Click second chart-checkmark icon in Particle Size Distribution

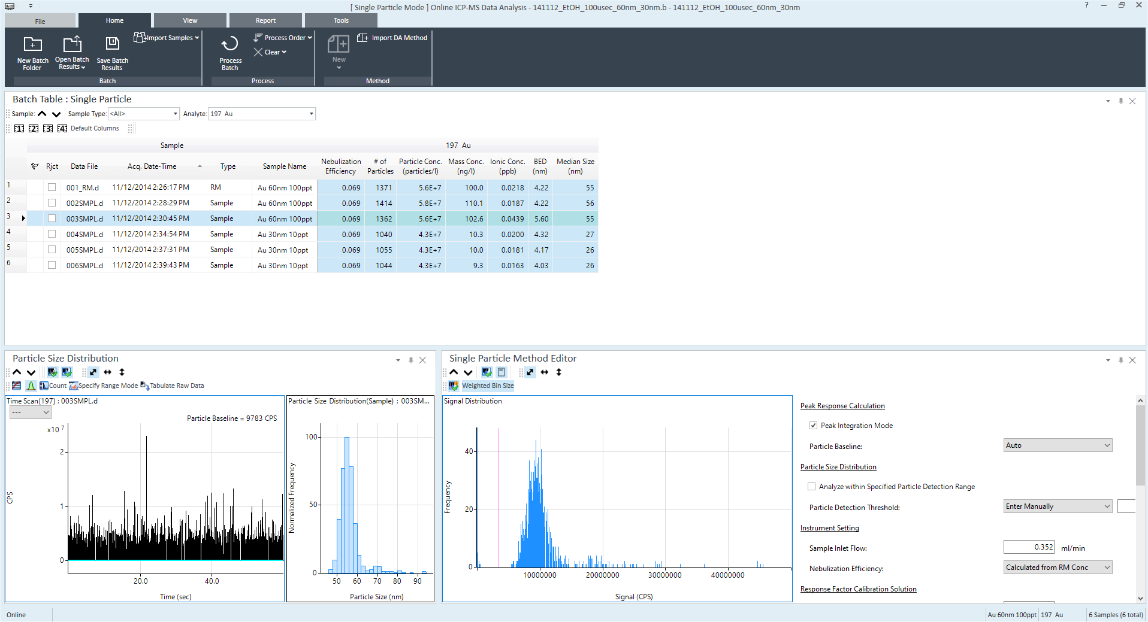click(x=67, y=372)
